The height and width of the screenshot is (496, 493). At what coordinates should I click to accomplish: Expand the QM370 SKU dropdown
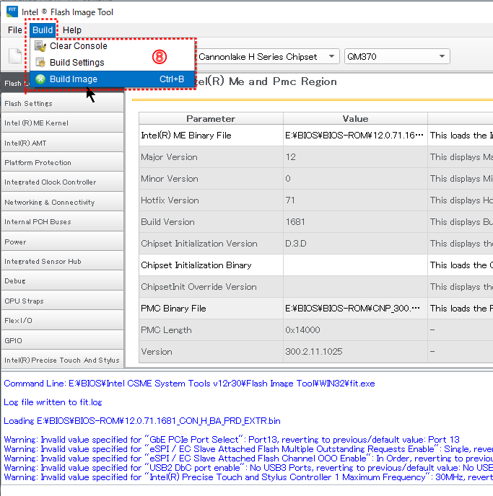(x=397, y=56)
